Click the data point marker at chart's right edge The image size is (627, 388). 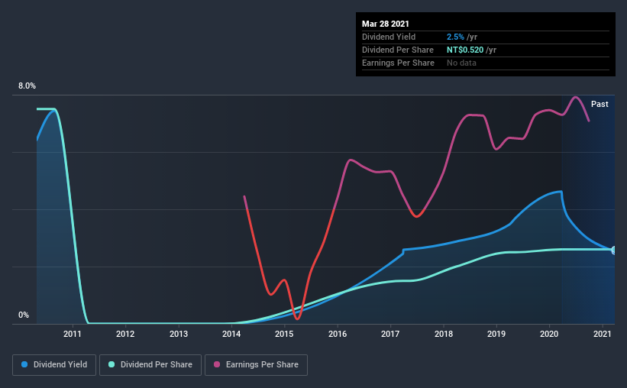614,250
